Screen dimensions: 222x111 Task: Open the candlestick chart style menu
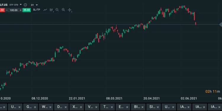point(51,10)
